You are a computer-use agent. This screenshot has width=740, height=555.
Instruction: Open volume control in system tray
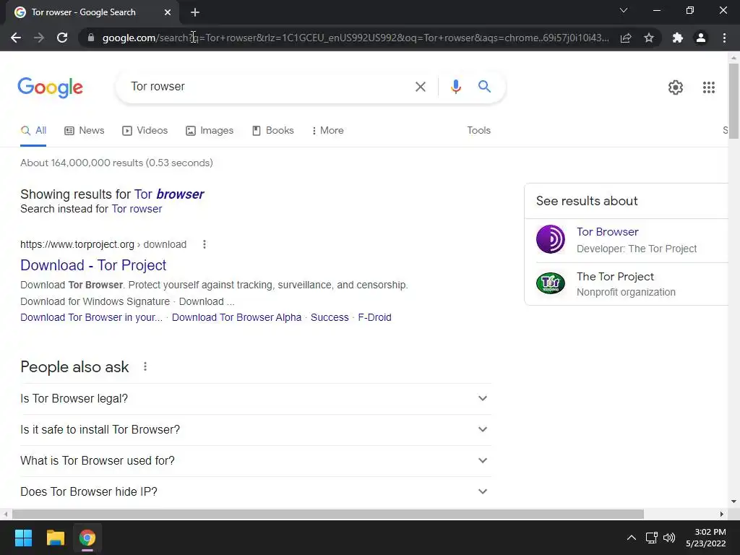[x=669, y=538]
